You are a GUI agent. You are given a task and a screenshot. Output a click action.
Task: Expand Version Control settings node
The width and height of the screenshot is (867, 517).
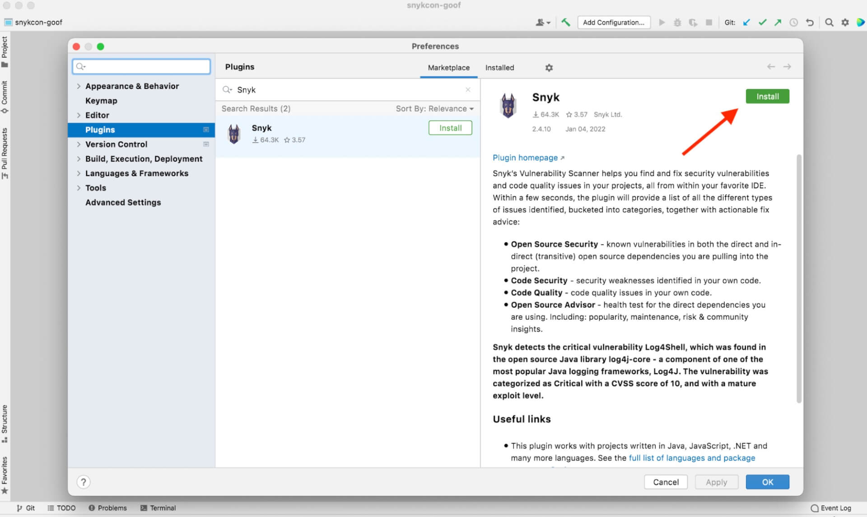tap(79, 144)
